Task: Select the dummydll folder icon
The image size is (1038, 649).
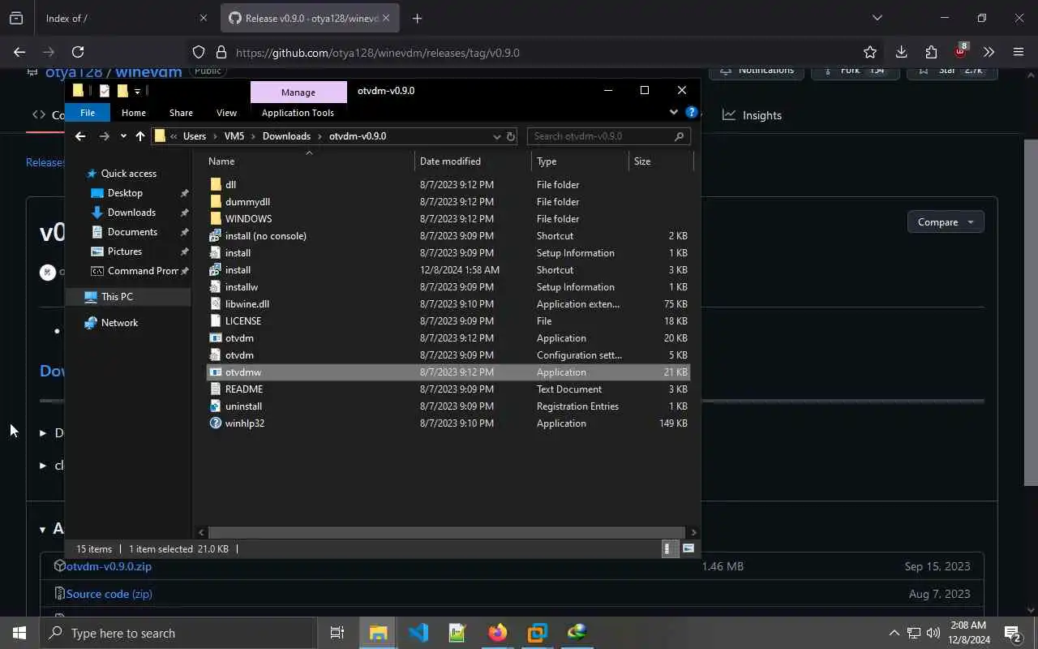Action: [215, 202]
